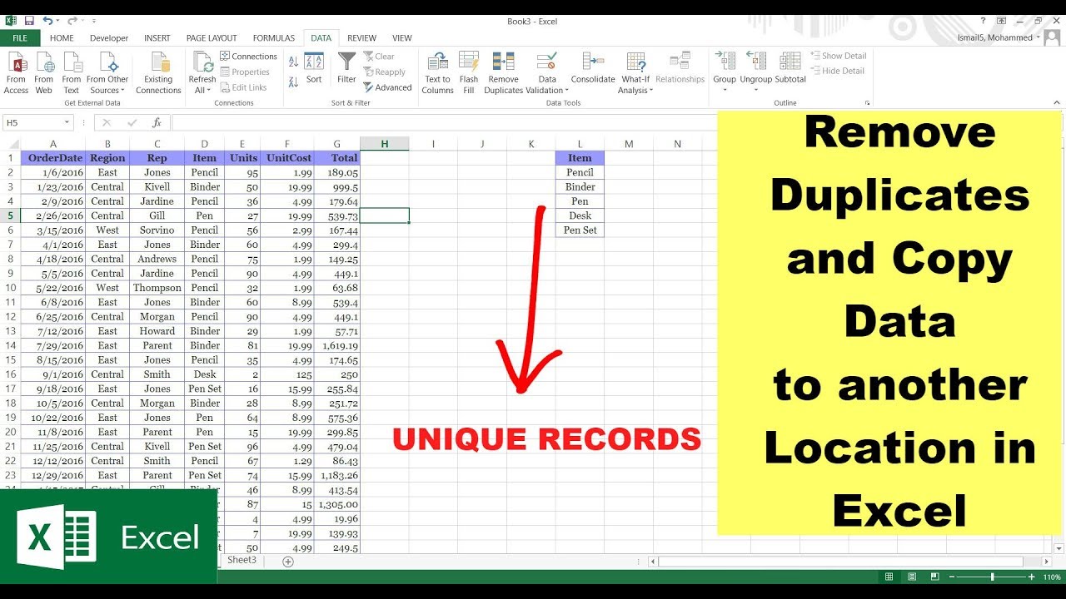Sort ascending A to Z
This screenshot has width=1066, height=599.
(293, 62)
